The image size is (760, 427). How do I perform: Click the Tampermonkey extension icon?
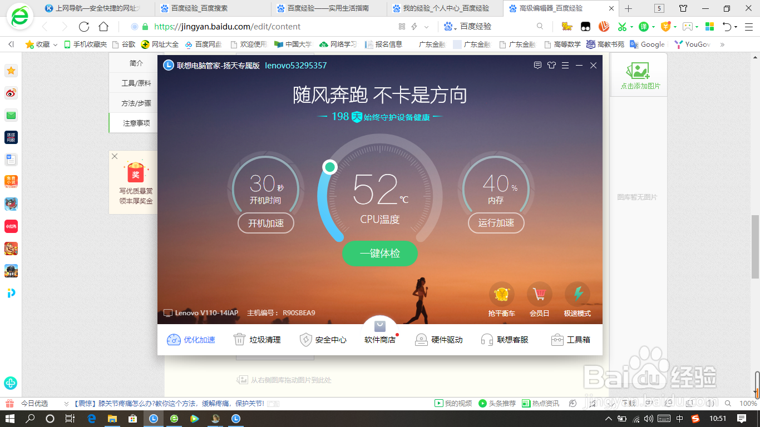click(x=585, y=27)
